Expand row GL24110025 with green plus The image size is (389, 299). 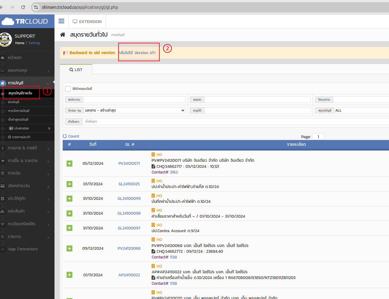pos(70,184)
